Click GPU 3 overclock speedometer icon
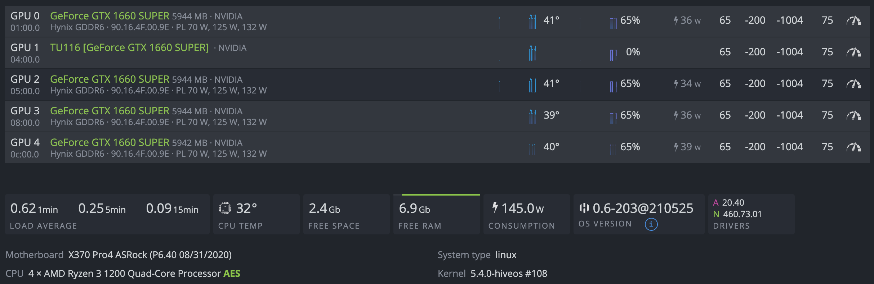The width and height of the screenshot is (874, 284). 853,116
